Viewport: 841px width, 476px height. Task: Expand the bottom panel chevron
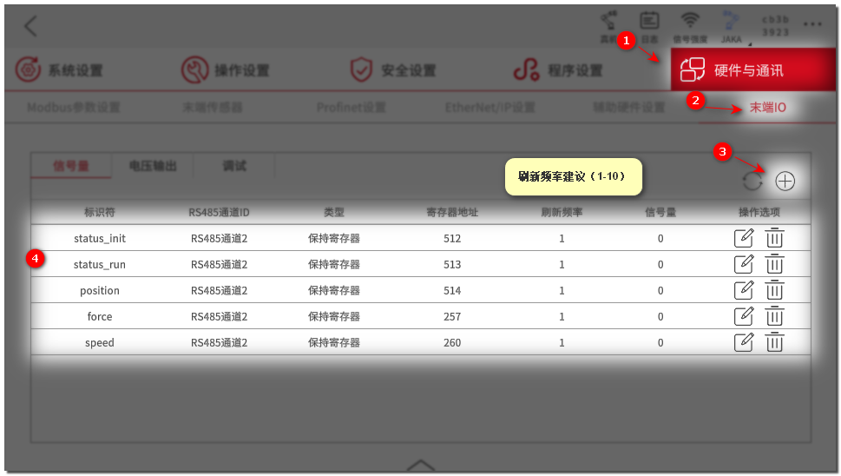(x=420, y=465)
